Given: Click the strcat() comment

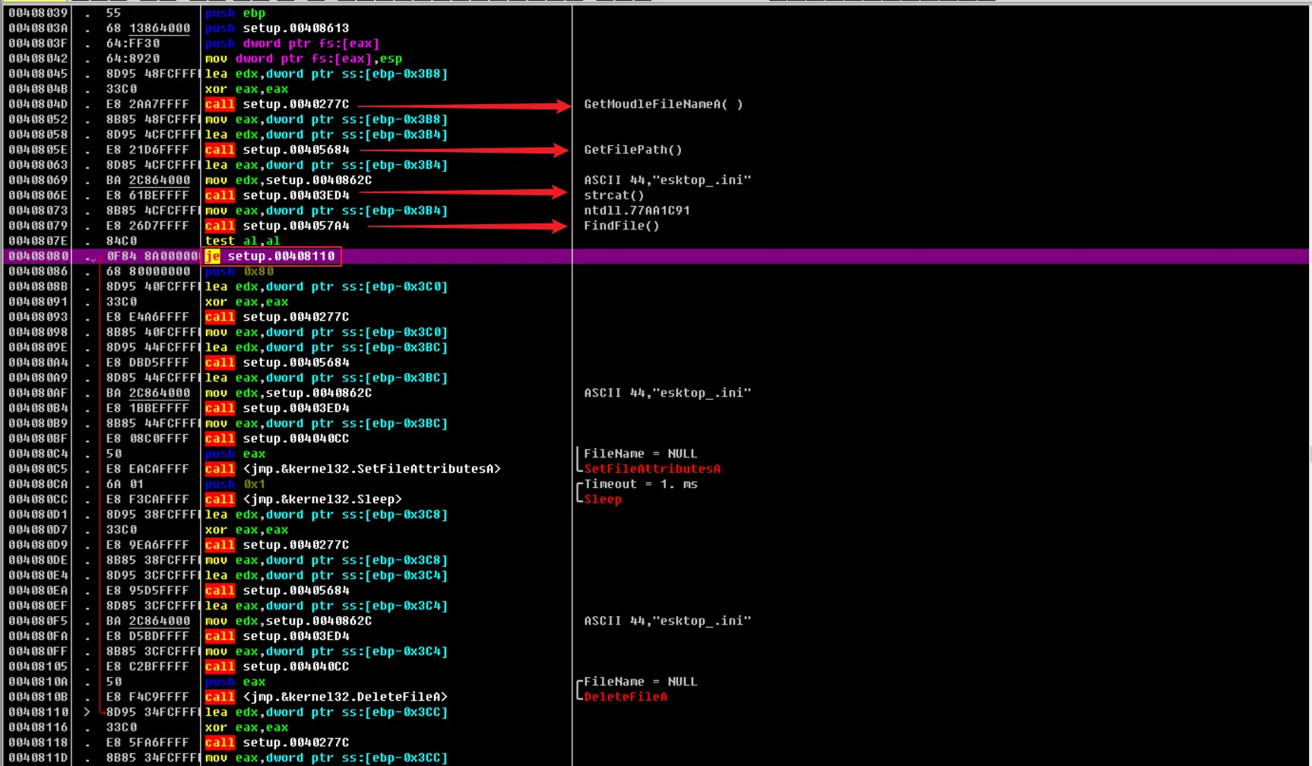Looking at the screenshot, I should tap(613, 195).
